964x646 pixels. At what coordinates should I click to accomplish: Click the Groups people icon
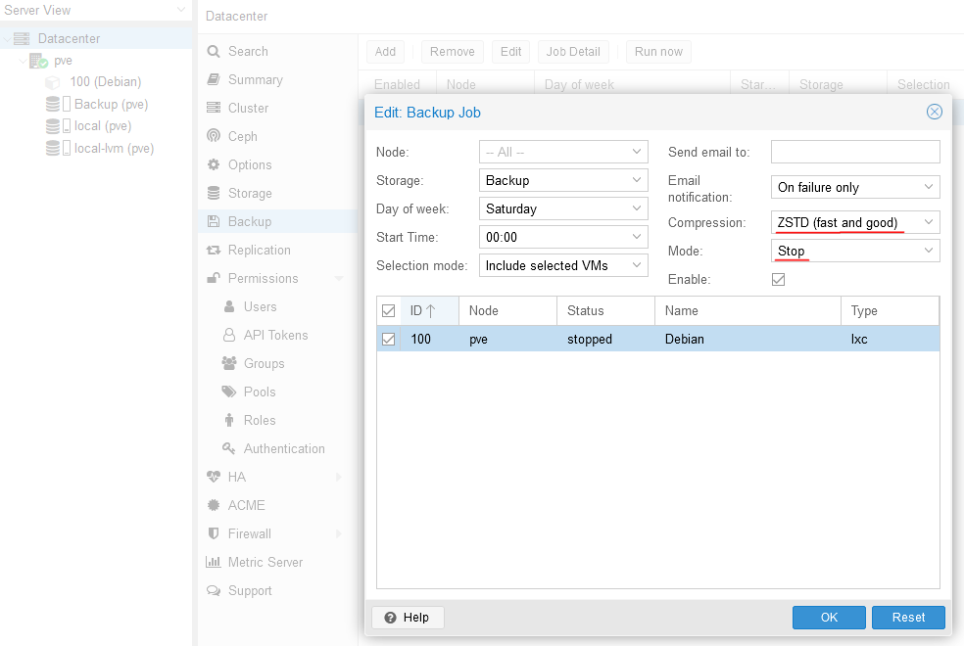click(x=229, y=363)
